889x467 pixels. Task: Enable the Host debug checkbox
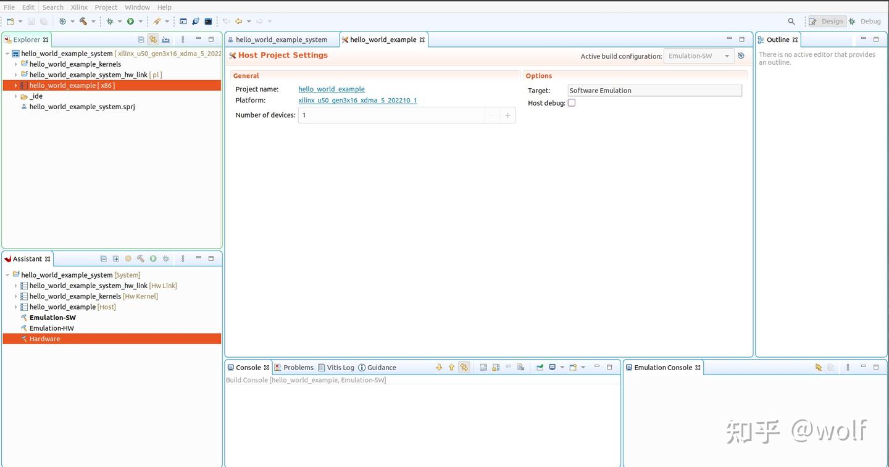click(571, 102)
